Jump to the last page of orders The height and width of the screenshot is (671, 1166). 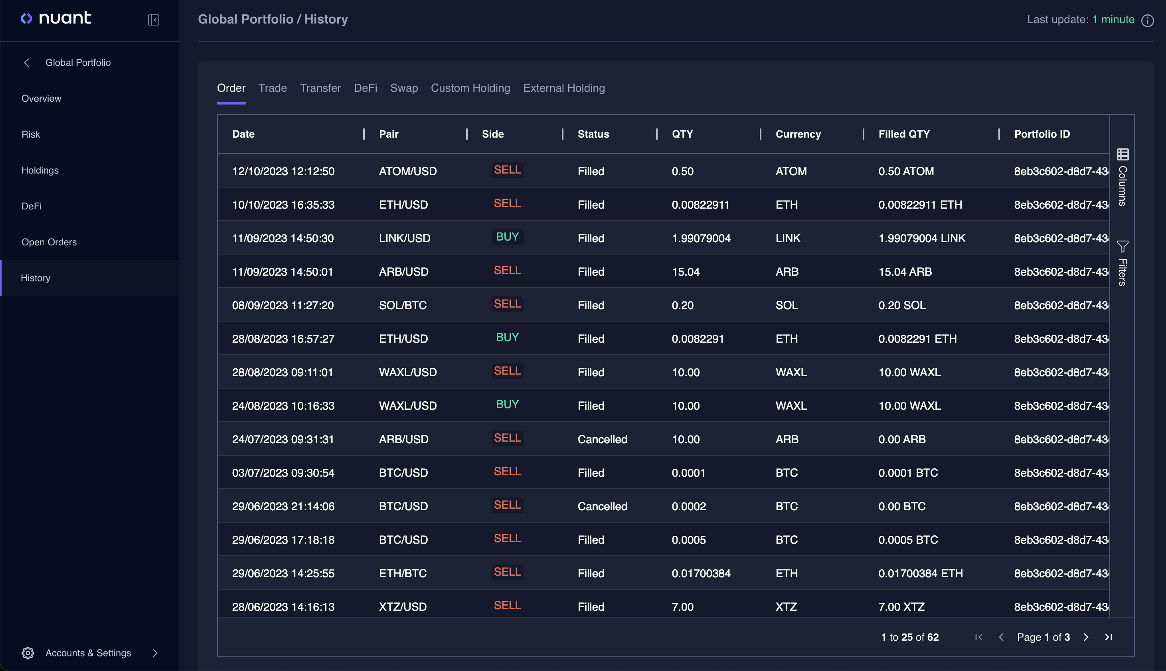1109,637
